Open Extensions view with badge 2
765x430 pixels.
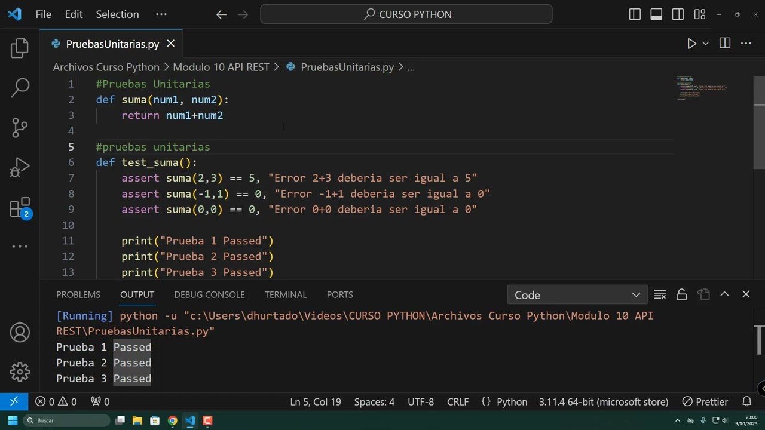[x=20, y=208]
